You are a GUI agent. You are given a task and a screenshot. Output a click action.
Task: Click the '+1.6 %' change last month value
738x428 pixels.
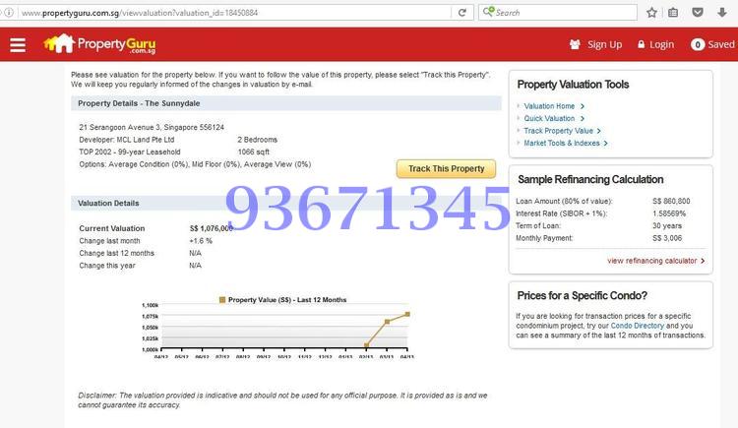point(201,241)
